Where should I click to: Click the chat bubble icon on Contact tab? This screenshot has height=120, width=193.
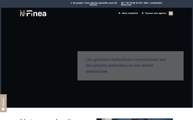3,109
